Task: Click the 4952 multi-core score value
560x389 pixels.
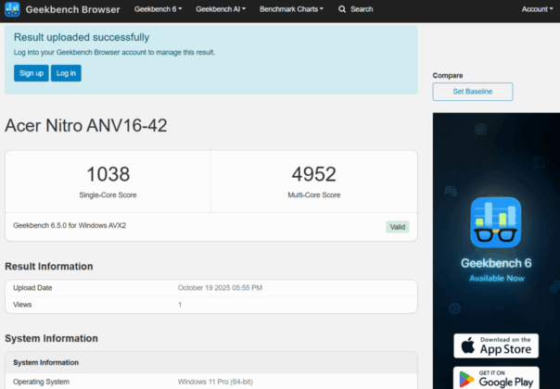Action: (x=314, y=174)
